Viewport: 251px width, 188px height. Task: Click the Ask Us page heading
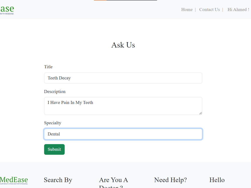point(123,45)
